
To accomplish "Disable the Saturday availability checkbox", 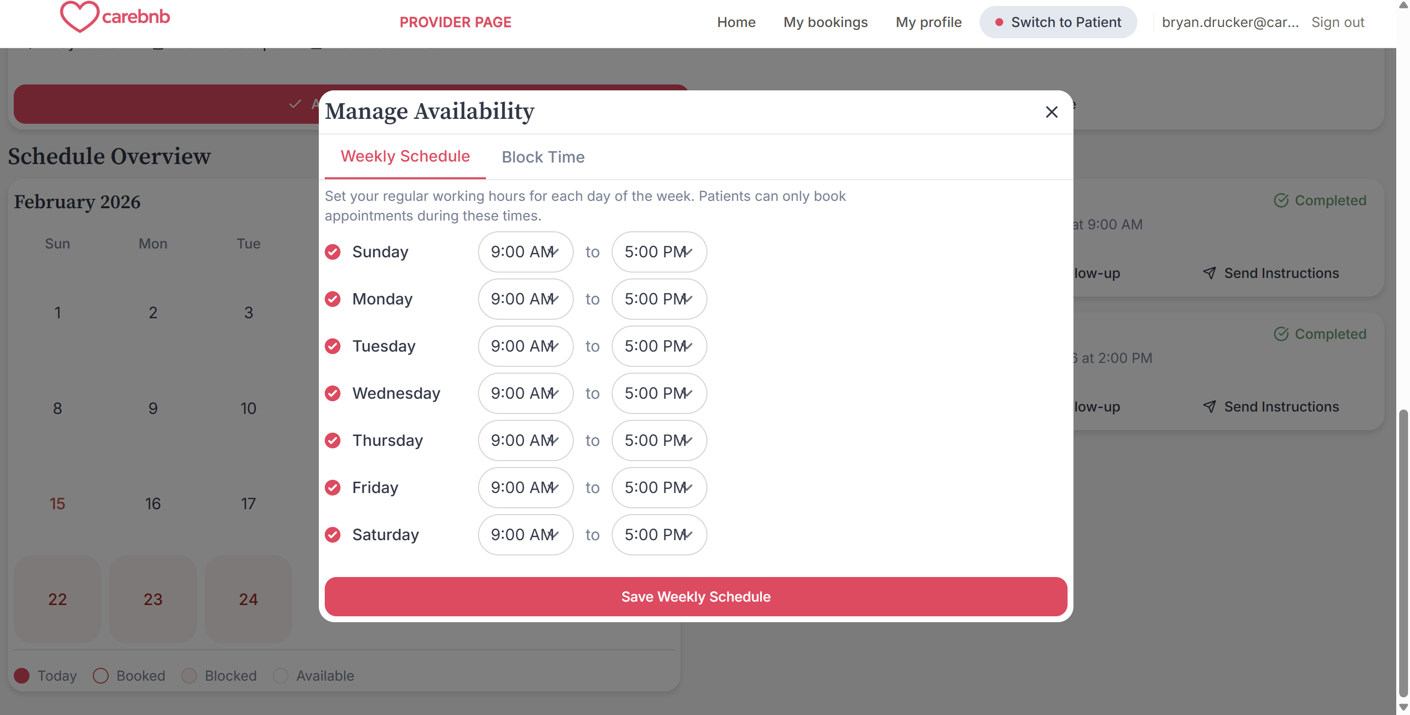I will click(333, 534).
